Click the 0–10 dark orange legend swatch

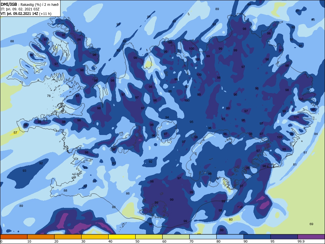tap(14, 237)
